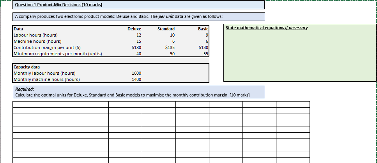The height and width of the screenshot is (163, 377).
Task: Click the 'Required:' heading text
Action: 25,89
